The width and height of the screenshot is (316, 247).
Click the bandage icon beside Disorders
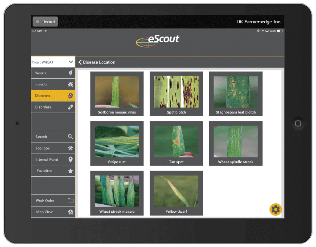coord(70,107)
